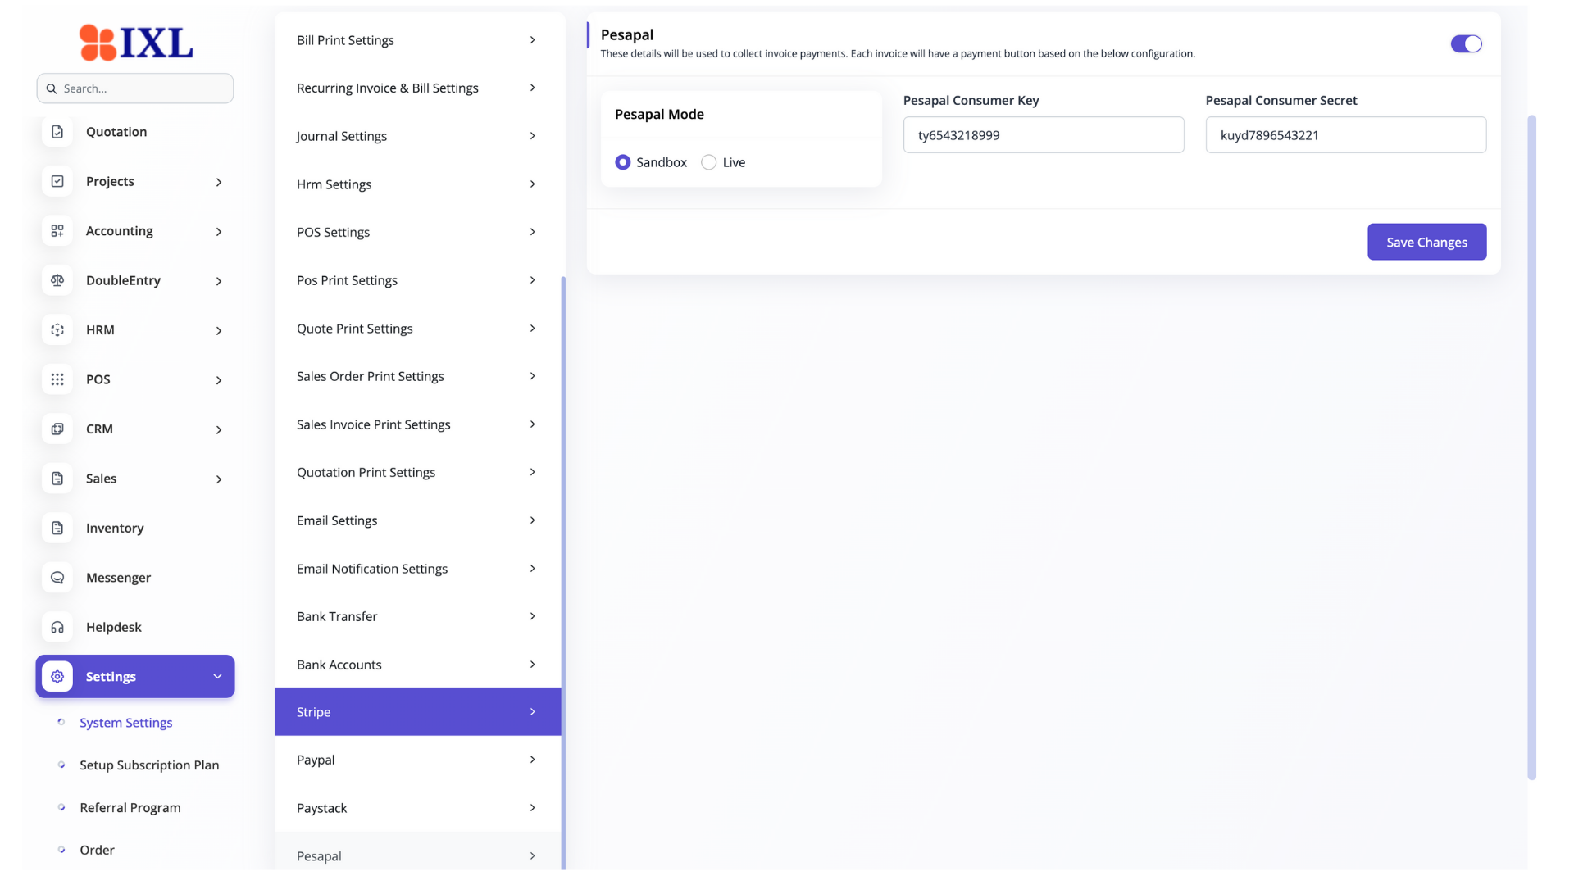Open Bank Accounts settings

click(417, 665)
